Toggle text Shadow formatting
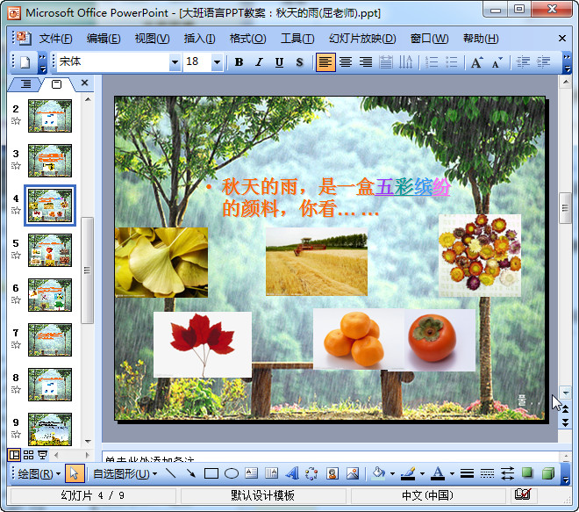 (x=299, y=61)
